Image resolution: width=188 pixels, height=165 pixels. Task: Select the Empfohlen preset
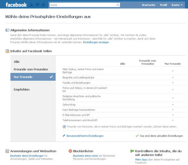click(x=33, y=90)
